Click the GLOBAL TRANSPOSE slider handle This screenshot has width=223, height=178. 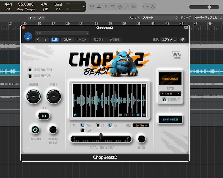(x=101, y=136)
